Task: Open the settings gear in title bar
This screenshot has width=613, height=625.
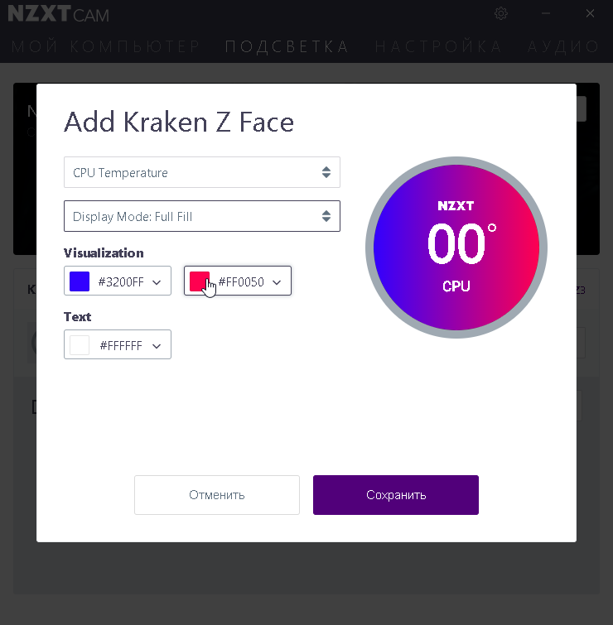Action: click(x=500, y=14)
